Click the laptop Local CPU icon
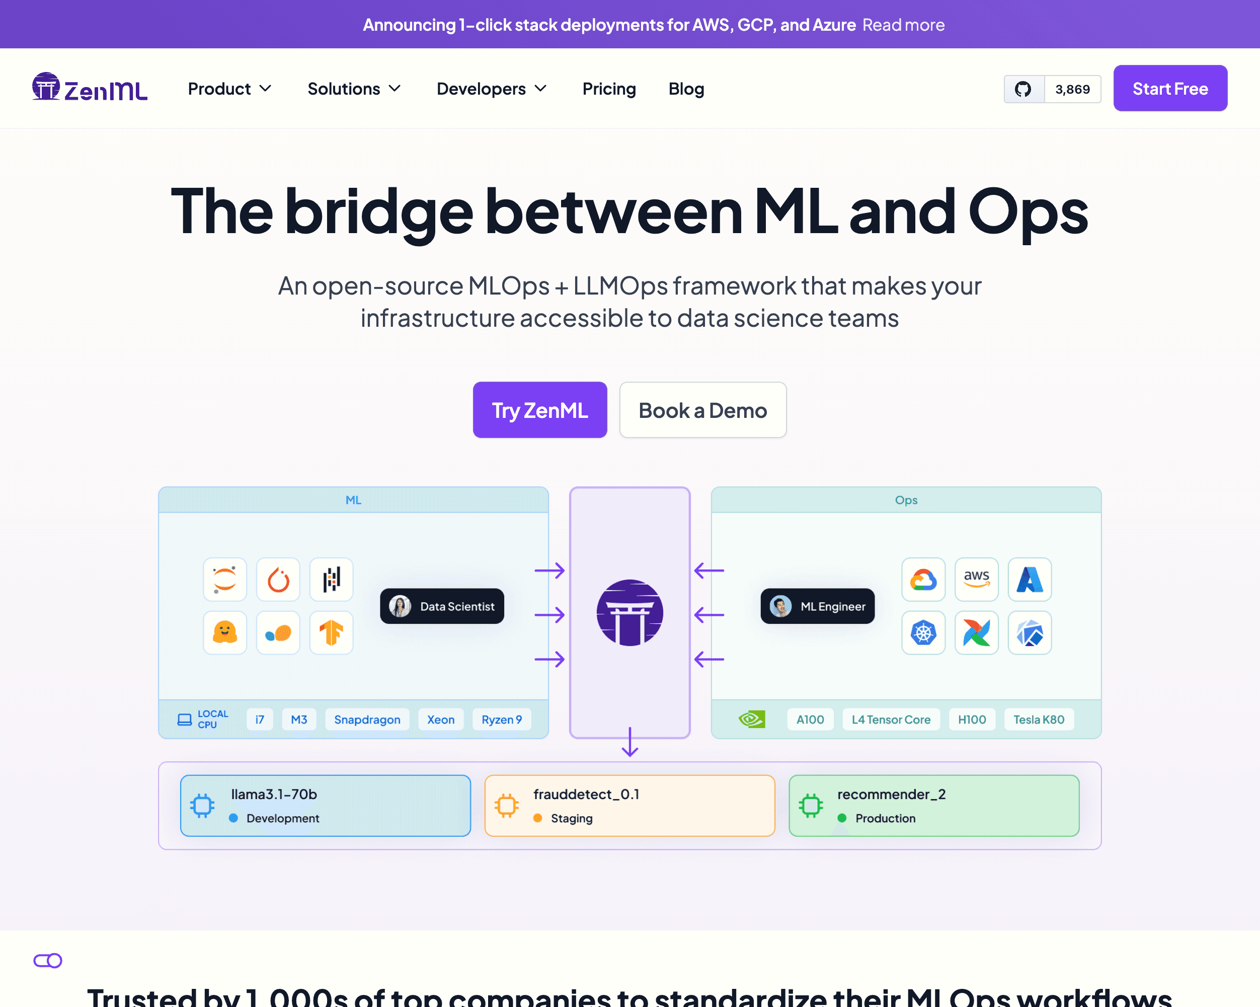Image resolution: width=1260 pixels, height=1007 pixels. 185,720
